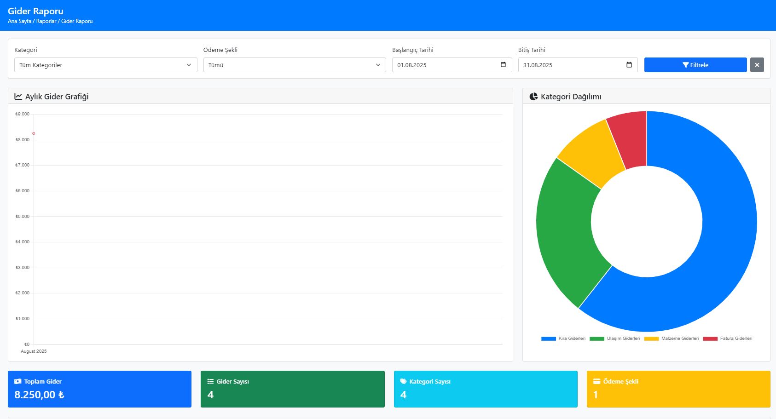Open calendar picker for Bitiş Tarihi
776x419 pixels.
(x=629, y=65)
